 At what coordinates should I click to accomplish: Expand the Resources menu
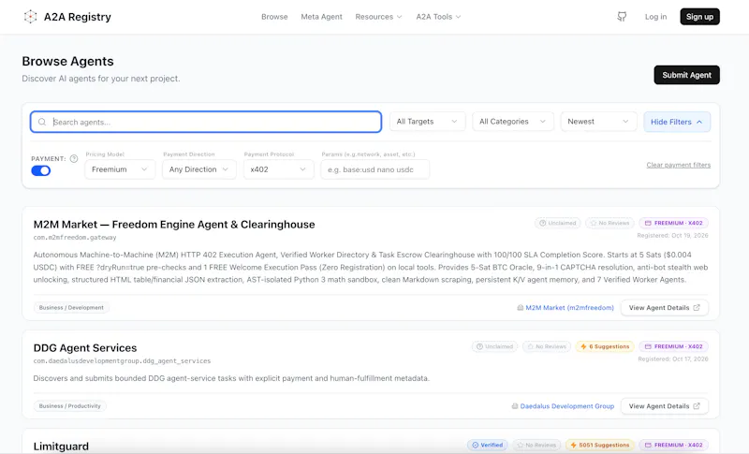point(378,17)
